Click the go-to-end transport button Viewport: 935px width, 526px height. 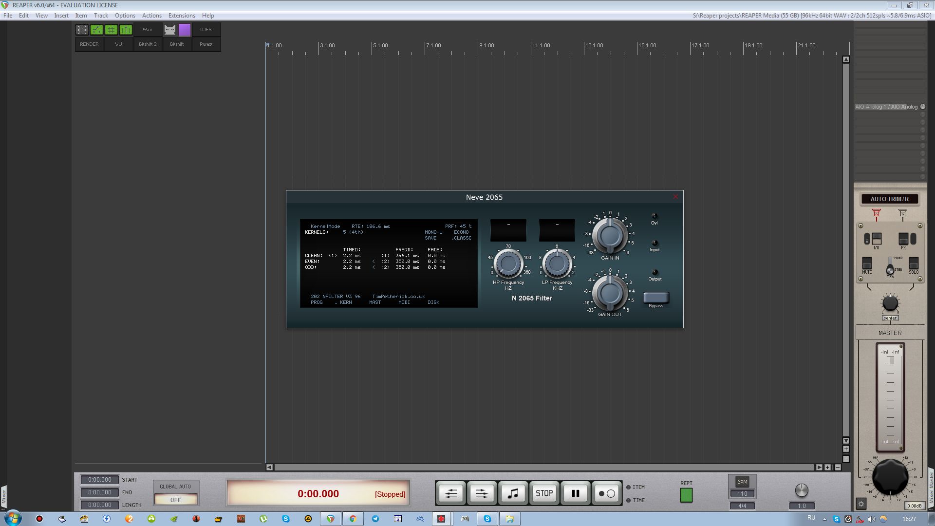click(x=482, y=493)
